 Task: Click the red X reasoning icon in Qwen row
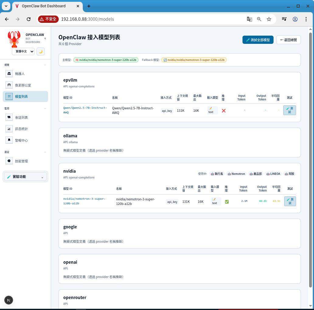coord(224,111)
